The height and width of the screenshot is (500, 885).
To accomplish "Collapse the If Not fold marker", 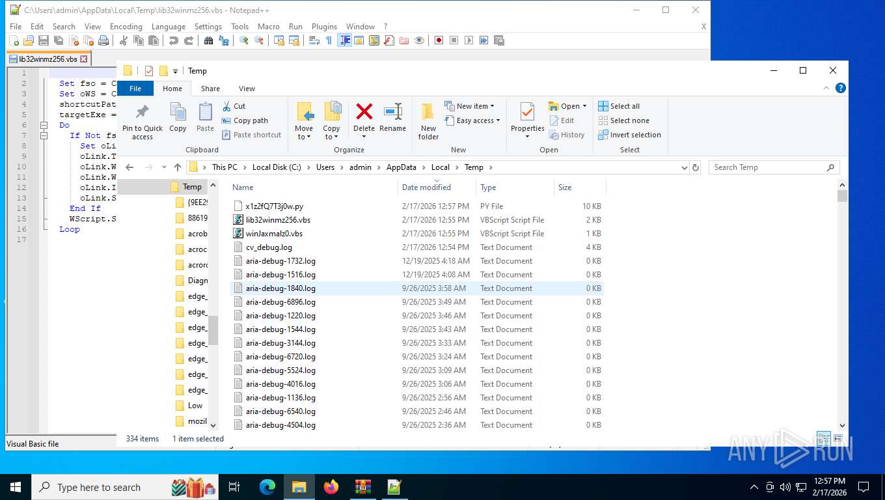I will pos(44,135).
